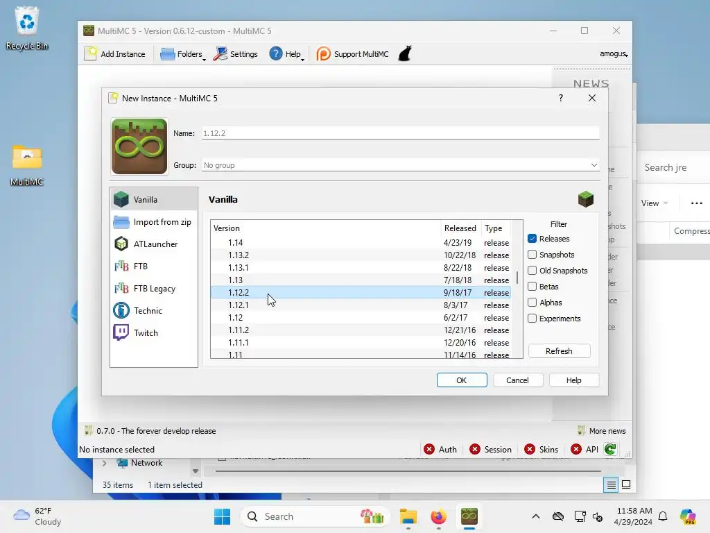Select version 1.13.1 row
The width and height of the screenshot is (710, 533).
click(361, 267)
